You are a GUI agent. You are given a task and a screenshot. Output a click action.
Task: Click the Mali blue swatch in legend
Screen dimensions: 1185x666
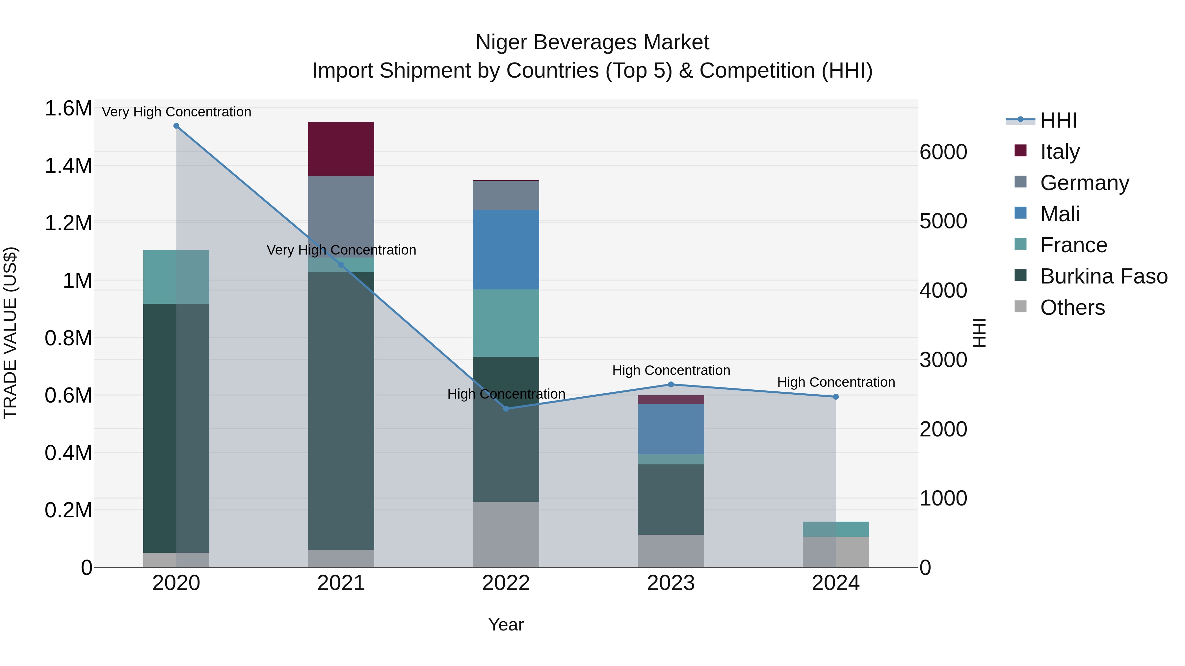click(x=1020, y=213)
